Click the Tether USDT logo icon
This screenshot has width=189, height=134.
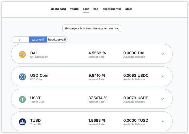22,99
